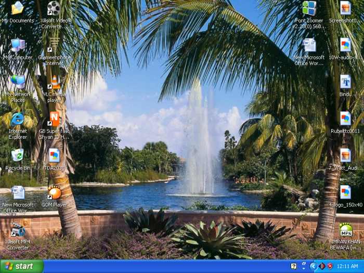The height and width of the screenshot is (273, 364).
Task: Open Internet Explorer from the desktop
Action: click(18, 120)
